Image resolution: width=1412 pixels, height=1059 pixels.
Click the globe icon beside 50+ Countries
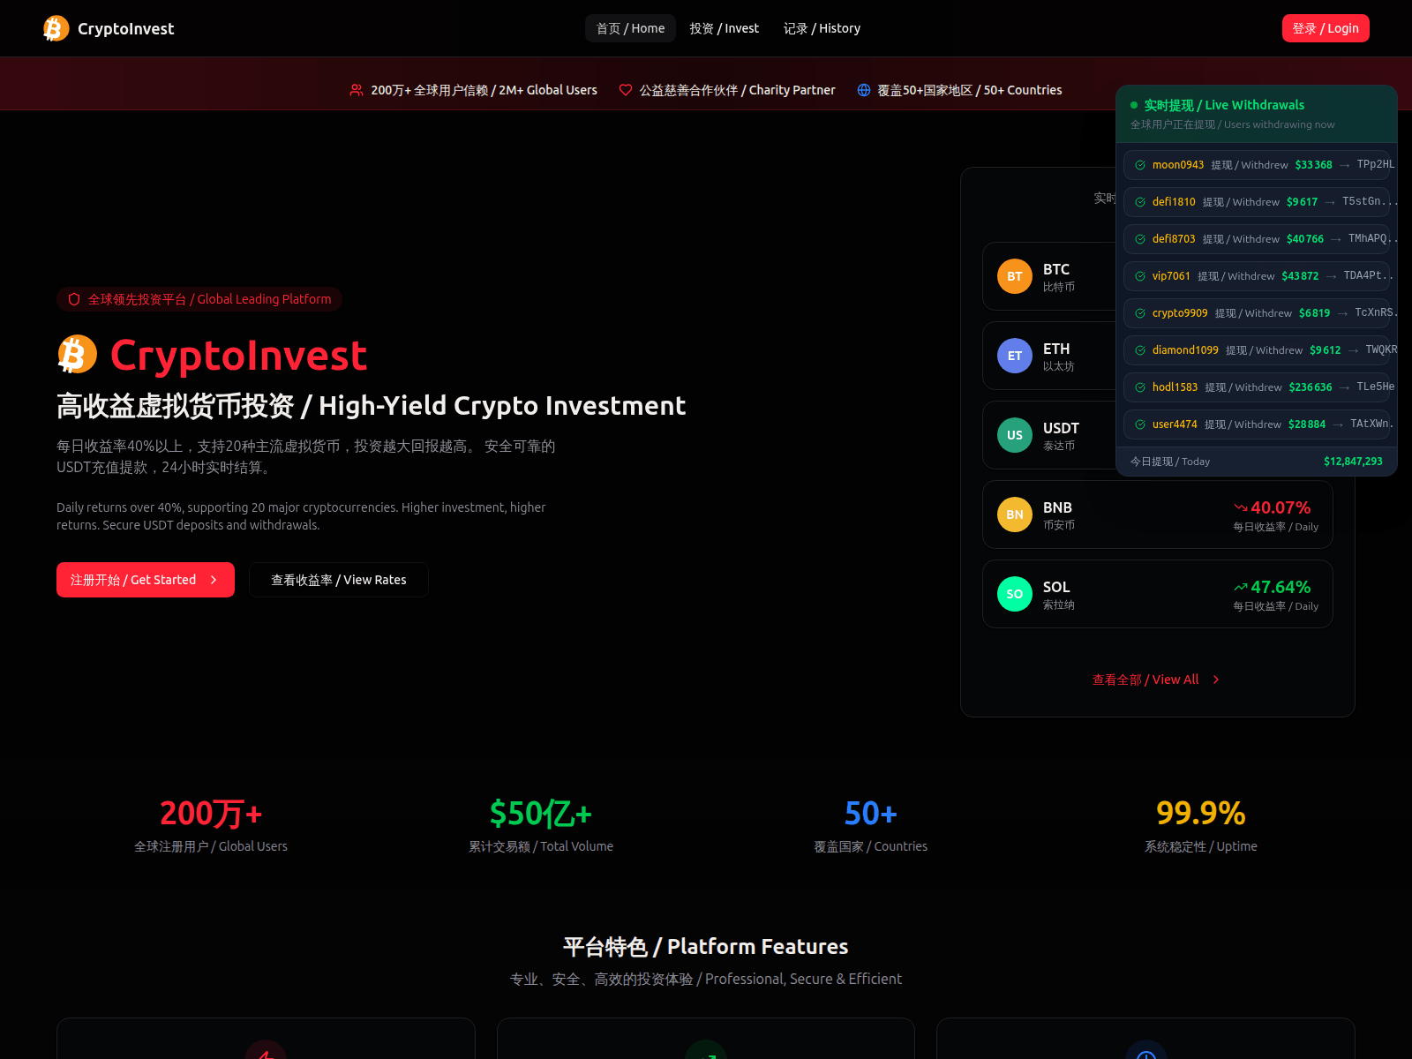pos(863,89)
